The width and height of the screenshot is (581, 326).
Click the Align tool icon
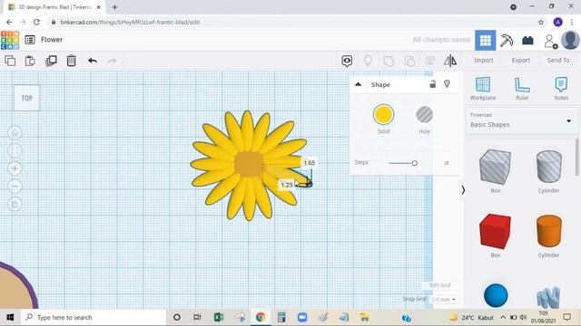point(430,61)
